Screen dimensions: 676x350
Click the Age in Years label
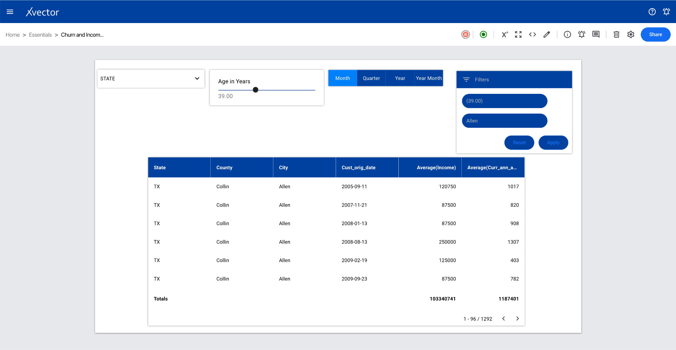(x=234, y=81)
